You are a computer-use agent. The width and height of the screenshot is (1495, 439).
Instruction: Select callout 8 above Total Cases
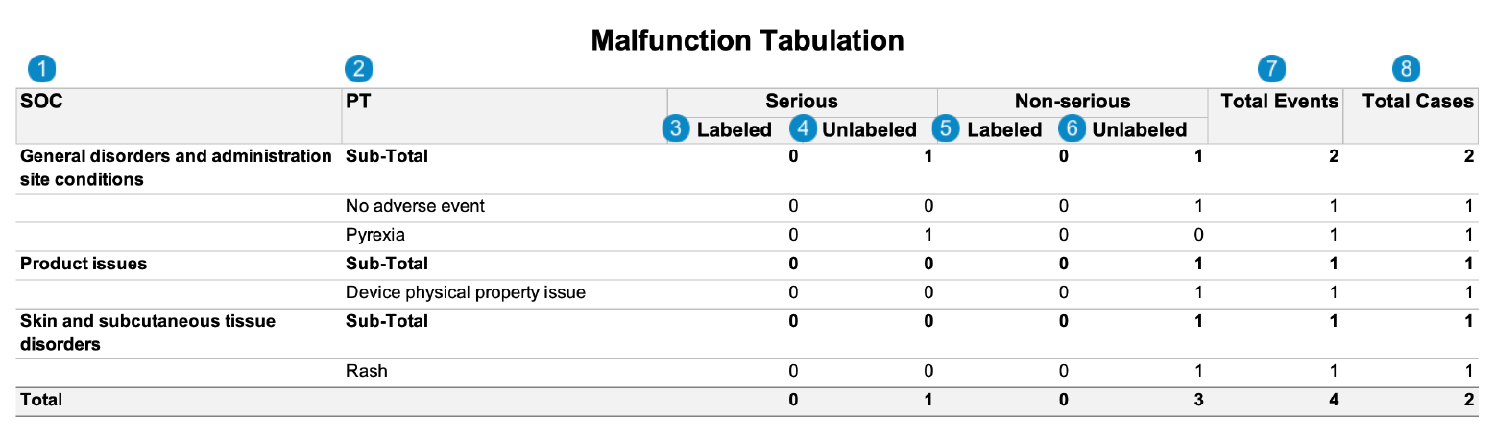(x=1407, y=68)
